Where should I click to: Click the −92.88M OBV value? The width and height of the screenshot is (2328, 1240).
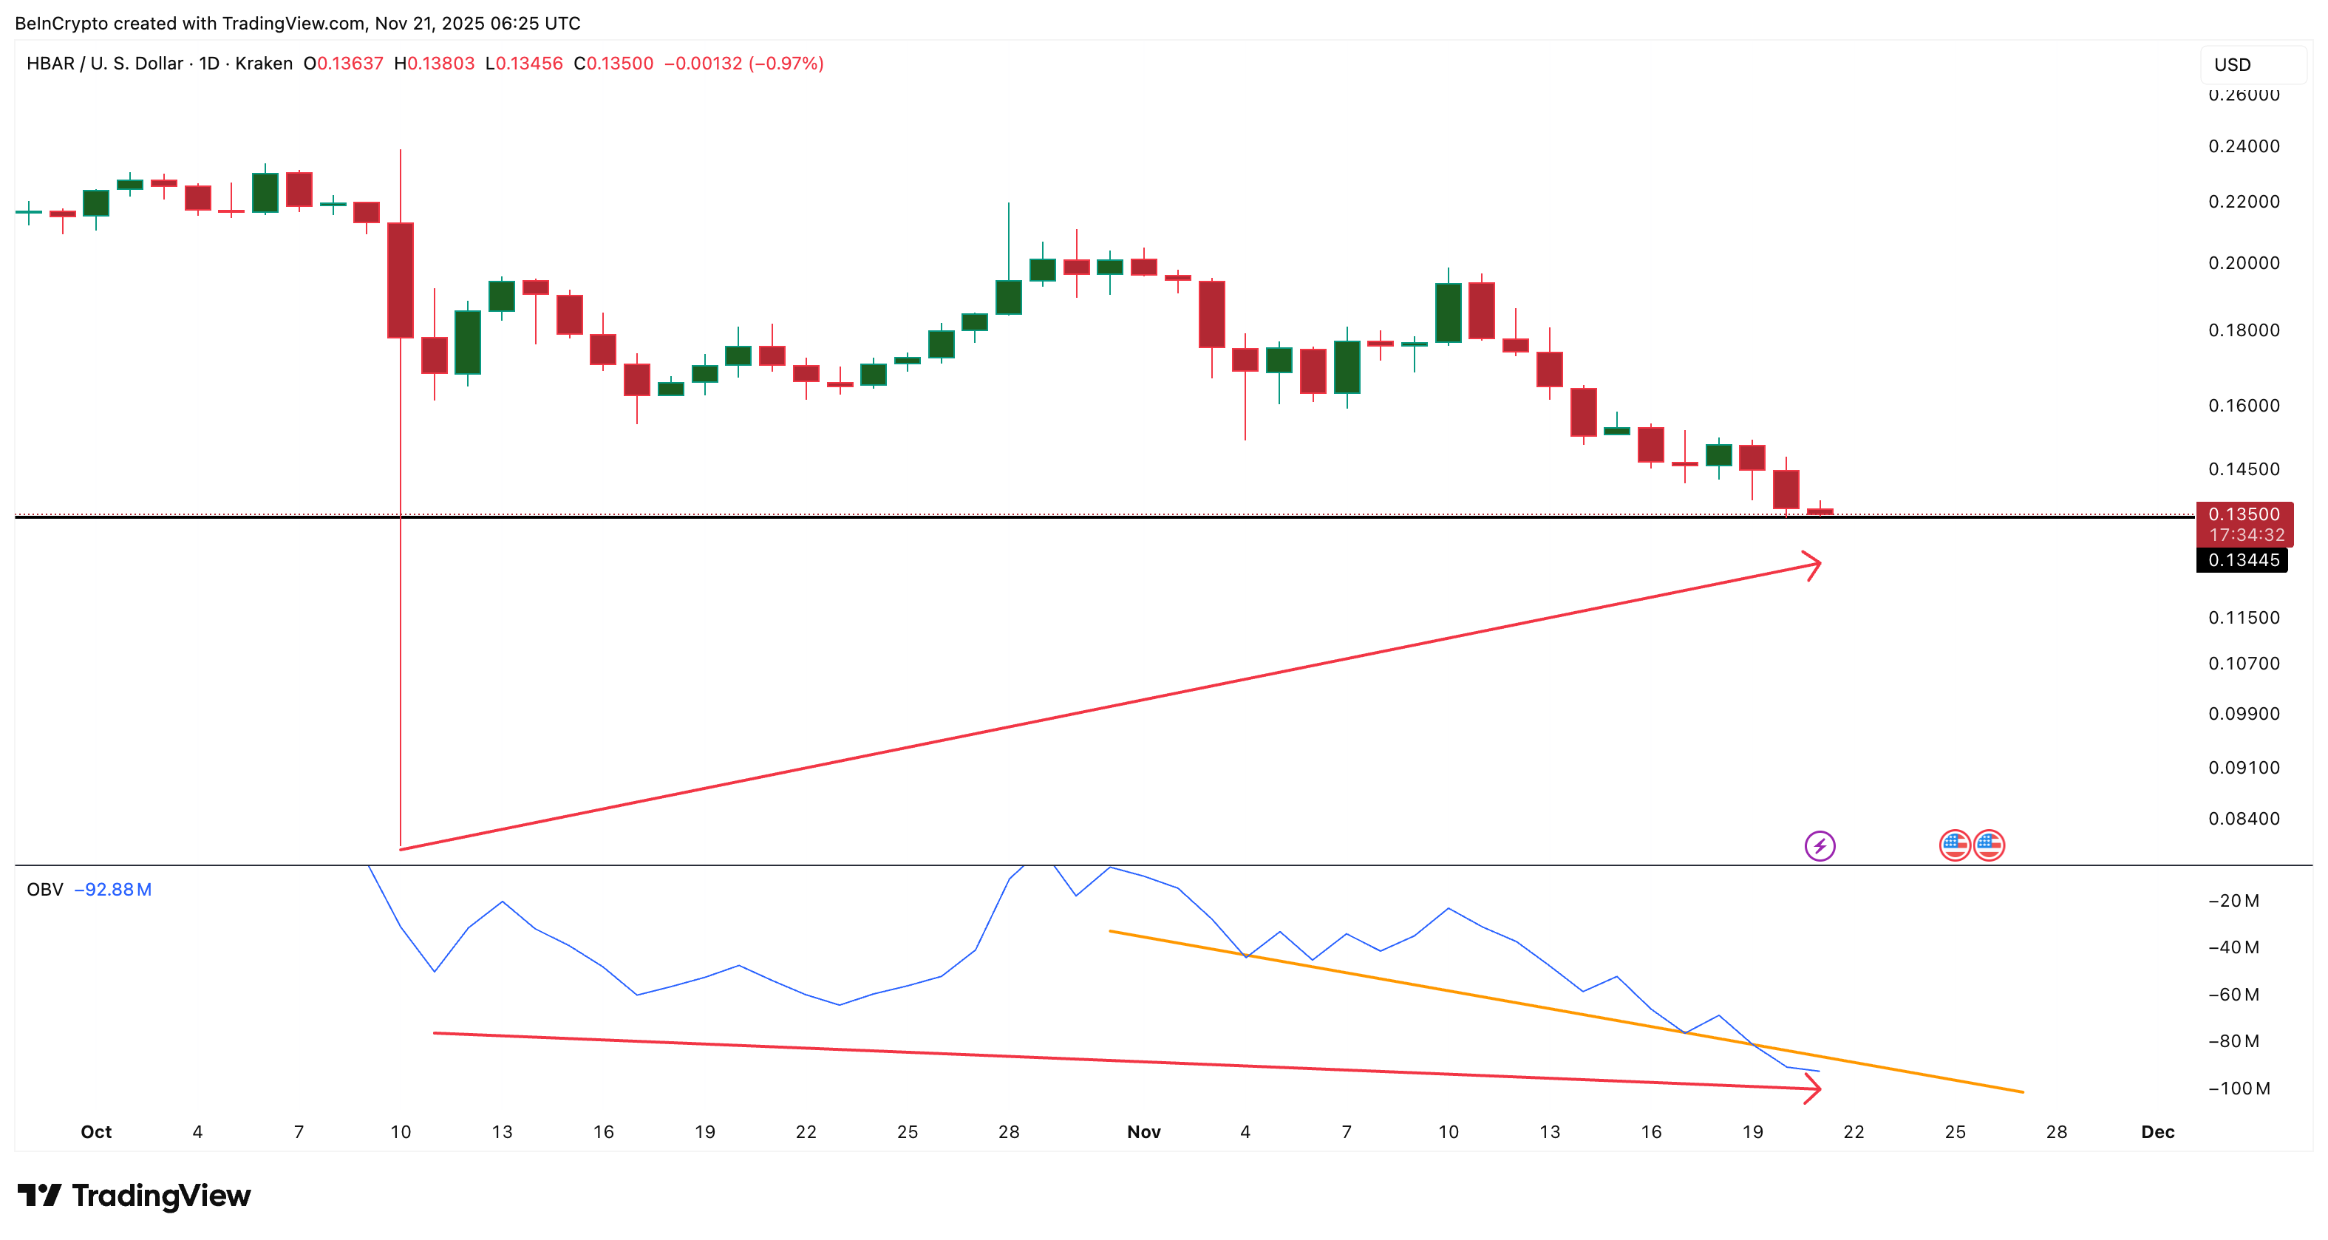tap(111, 889)
